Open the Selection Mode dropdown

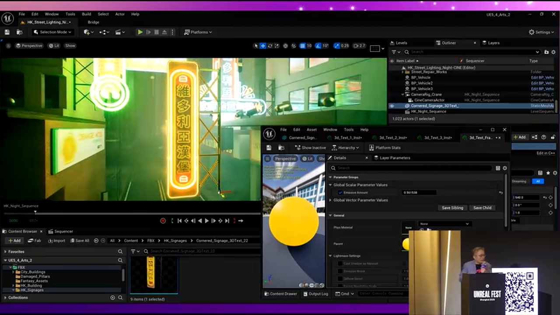point(52,32)
